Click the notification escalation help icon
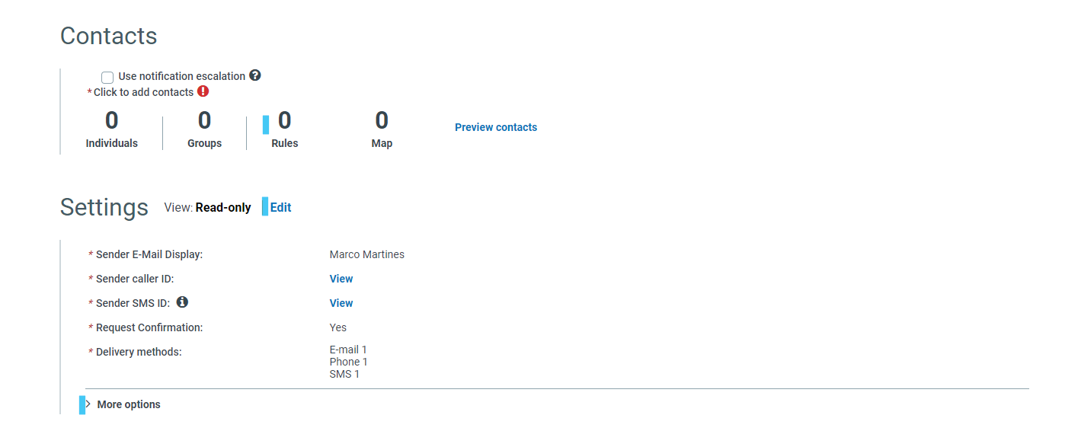The image size is (1078, 447). (254, 75)
